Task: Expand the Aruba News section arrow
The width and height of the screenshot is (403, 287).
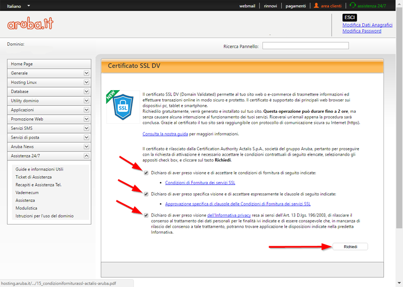Action: coord(86,147)
